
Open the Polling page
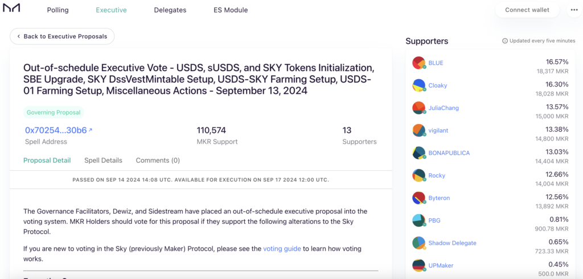58,10
